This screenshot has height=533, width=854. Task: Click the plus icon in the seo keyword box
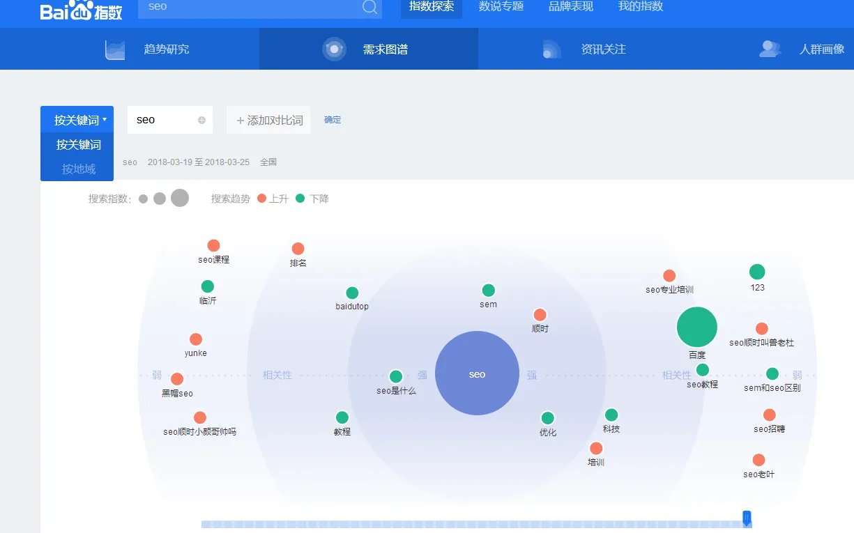[x=203, y=120]
